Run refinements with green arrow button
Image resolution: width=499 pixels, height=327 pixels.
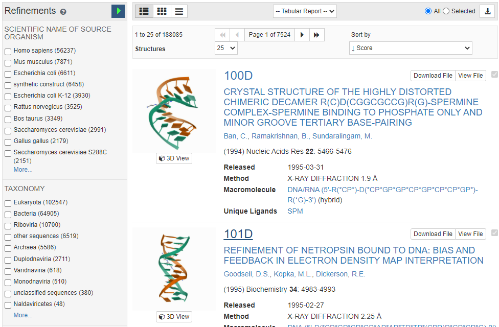pos(118,11)
